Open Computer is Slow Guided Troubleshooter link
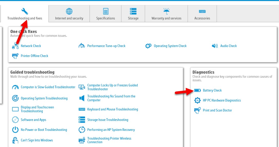 [x=48, y=87]
